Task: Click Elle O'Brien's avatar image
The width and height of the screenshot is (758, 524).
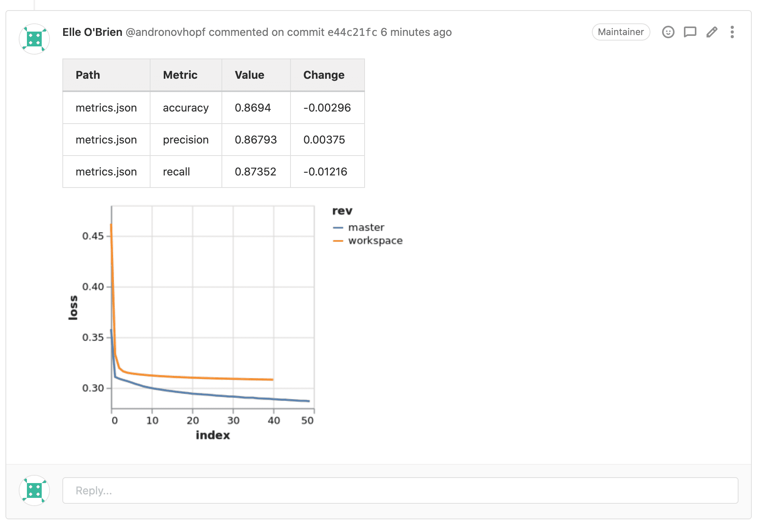Action: click(34, 39)
